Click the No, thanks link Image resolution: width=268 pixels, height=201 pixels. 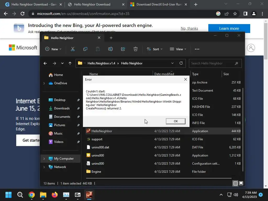click(189, 28)
